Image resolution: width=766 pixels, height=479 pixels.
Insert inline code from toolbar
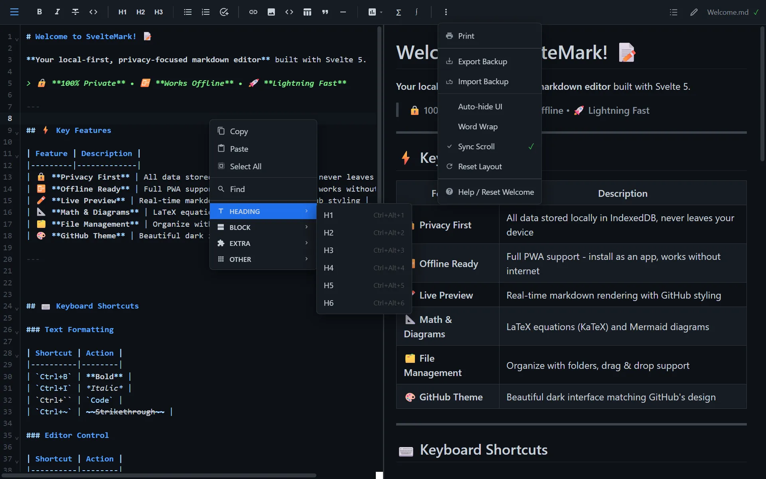(93, 12)
